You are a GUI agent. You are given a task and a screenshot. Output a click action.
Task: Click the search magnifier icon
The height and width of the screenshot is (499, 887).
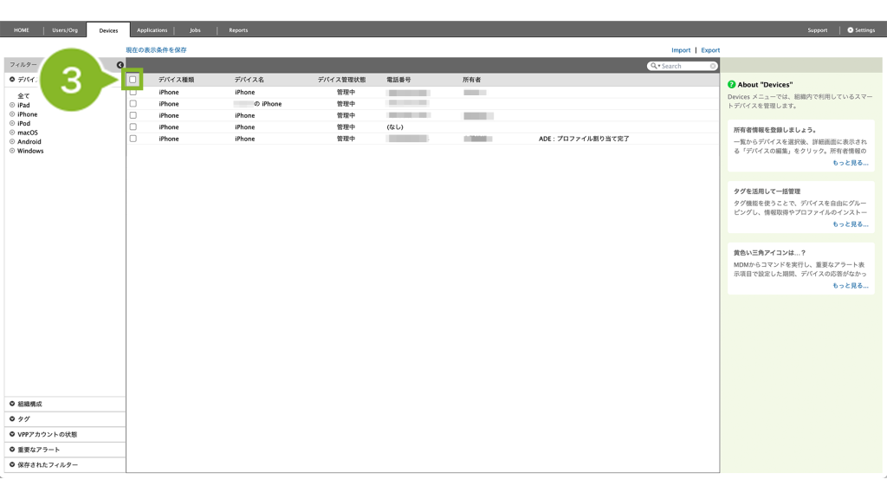(x=654, y=66)
